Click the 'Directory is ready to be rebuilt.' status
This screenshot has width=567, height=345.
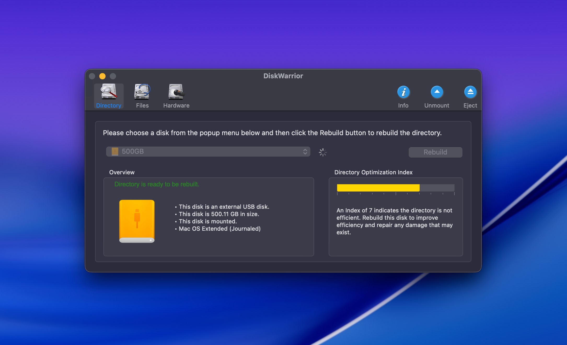(x=157, y=184)
